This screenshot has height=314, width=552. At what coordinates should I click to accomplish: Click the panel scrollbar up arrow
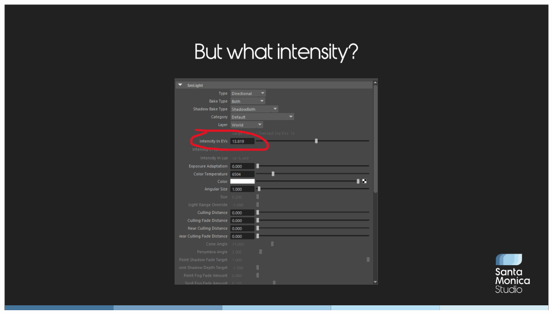coord(375,83)
